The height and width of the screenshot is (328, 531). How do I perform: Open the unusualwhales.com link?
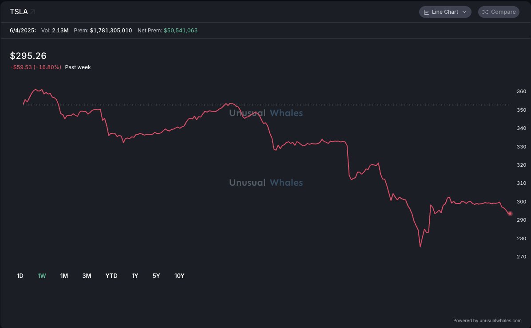500,320
